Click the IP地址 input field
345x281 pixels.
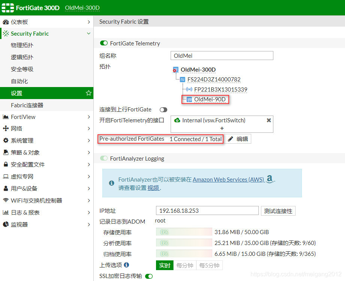[x=207, y=210]
